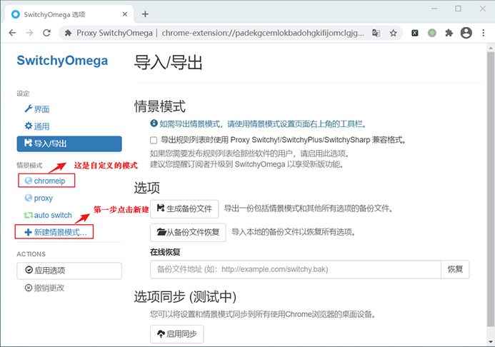Screen dimensions: 495x347
Task: Select the chromeip profile
Action: pyautogui.click(x=49, y=181)
